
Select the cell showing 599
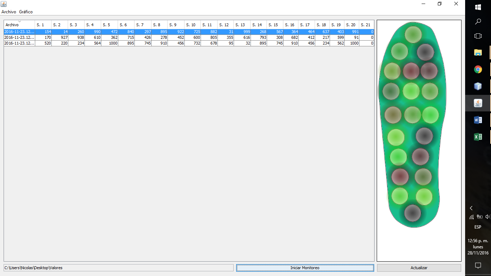point(337,37)
